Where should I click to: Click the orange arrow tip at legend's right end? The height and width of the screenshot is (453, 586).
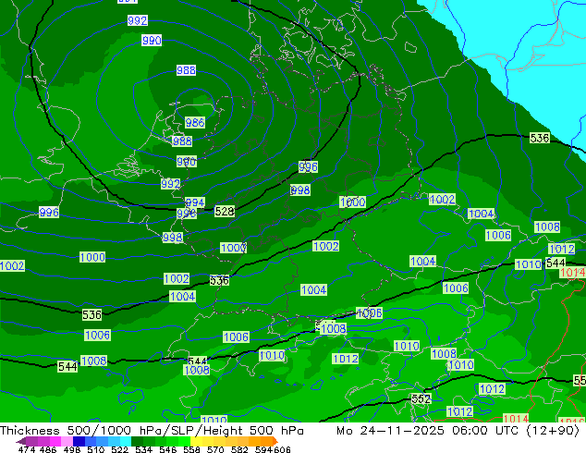pyautogui.click(x=275, y=441)
